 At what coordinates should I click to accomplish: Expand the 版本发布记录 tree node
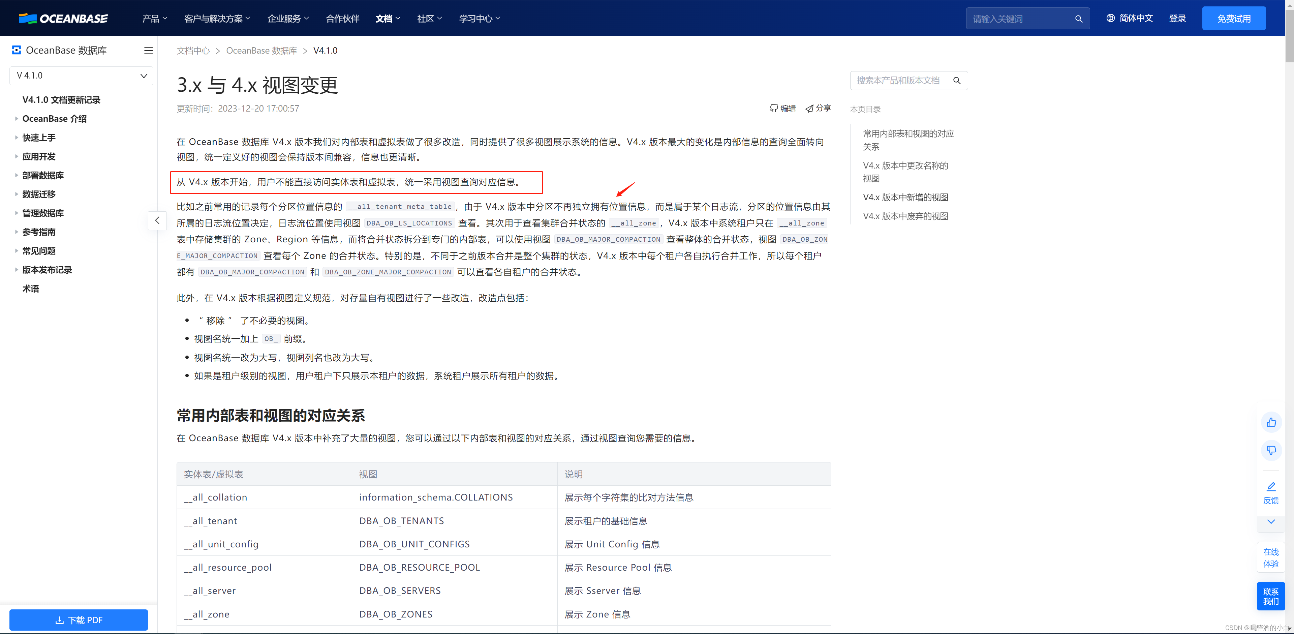[x=17, y=270]
